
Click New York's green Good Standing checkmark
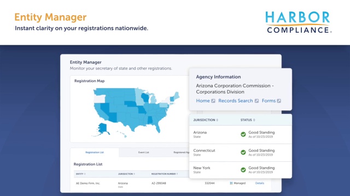click(x=243, y=170)
